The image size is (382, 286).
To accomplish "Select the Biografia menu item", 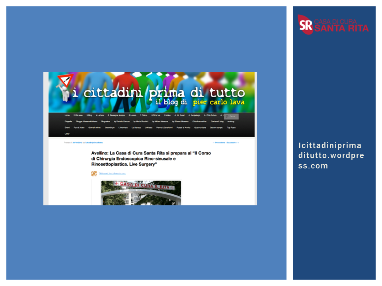I will point(68,121).
